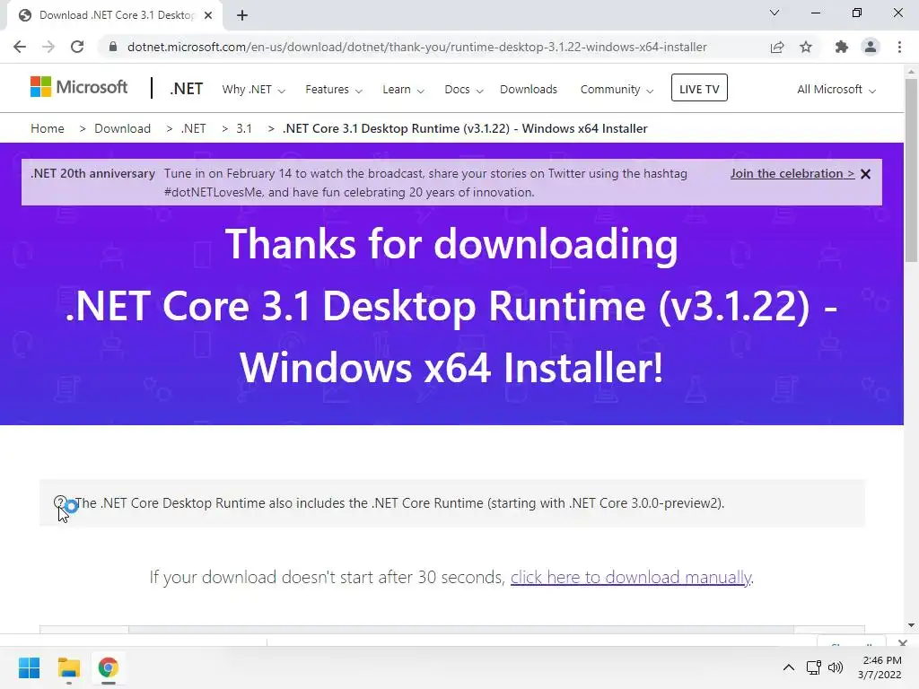The height and width of the screenshot is (689, 919).
Task: Click the browser forward arrow
Action: pos(48,47)
